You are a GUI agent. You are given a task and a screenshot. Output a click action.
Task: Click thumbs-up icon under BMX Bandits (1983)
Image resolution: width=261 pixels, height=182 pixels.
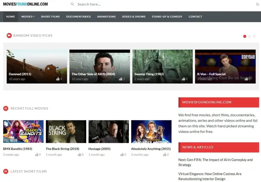click(37, 155)
